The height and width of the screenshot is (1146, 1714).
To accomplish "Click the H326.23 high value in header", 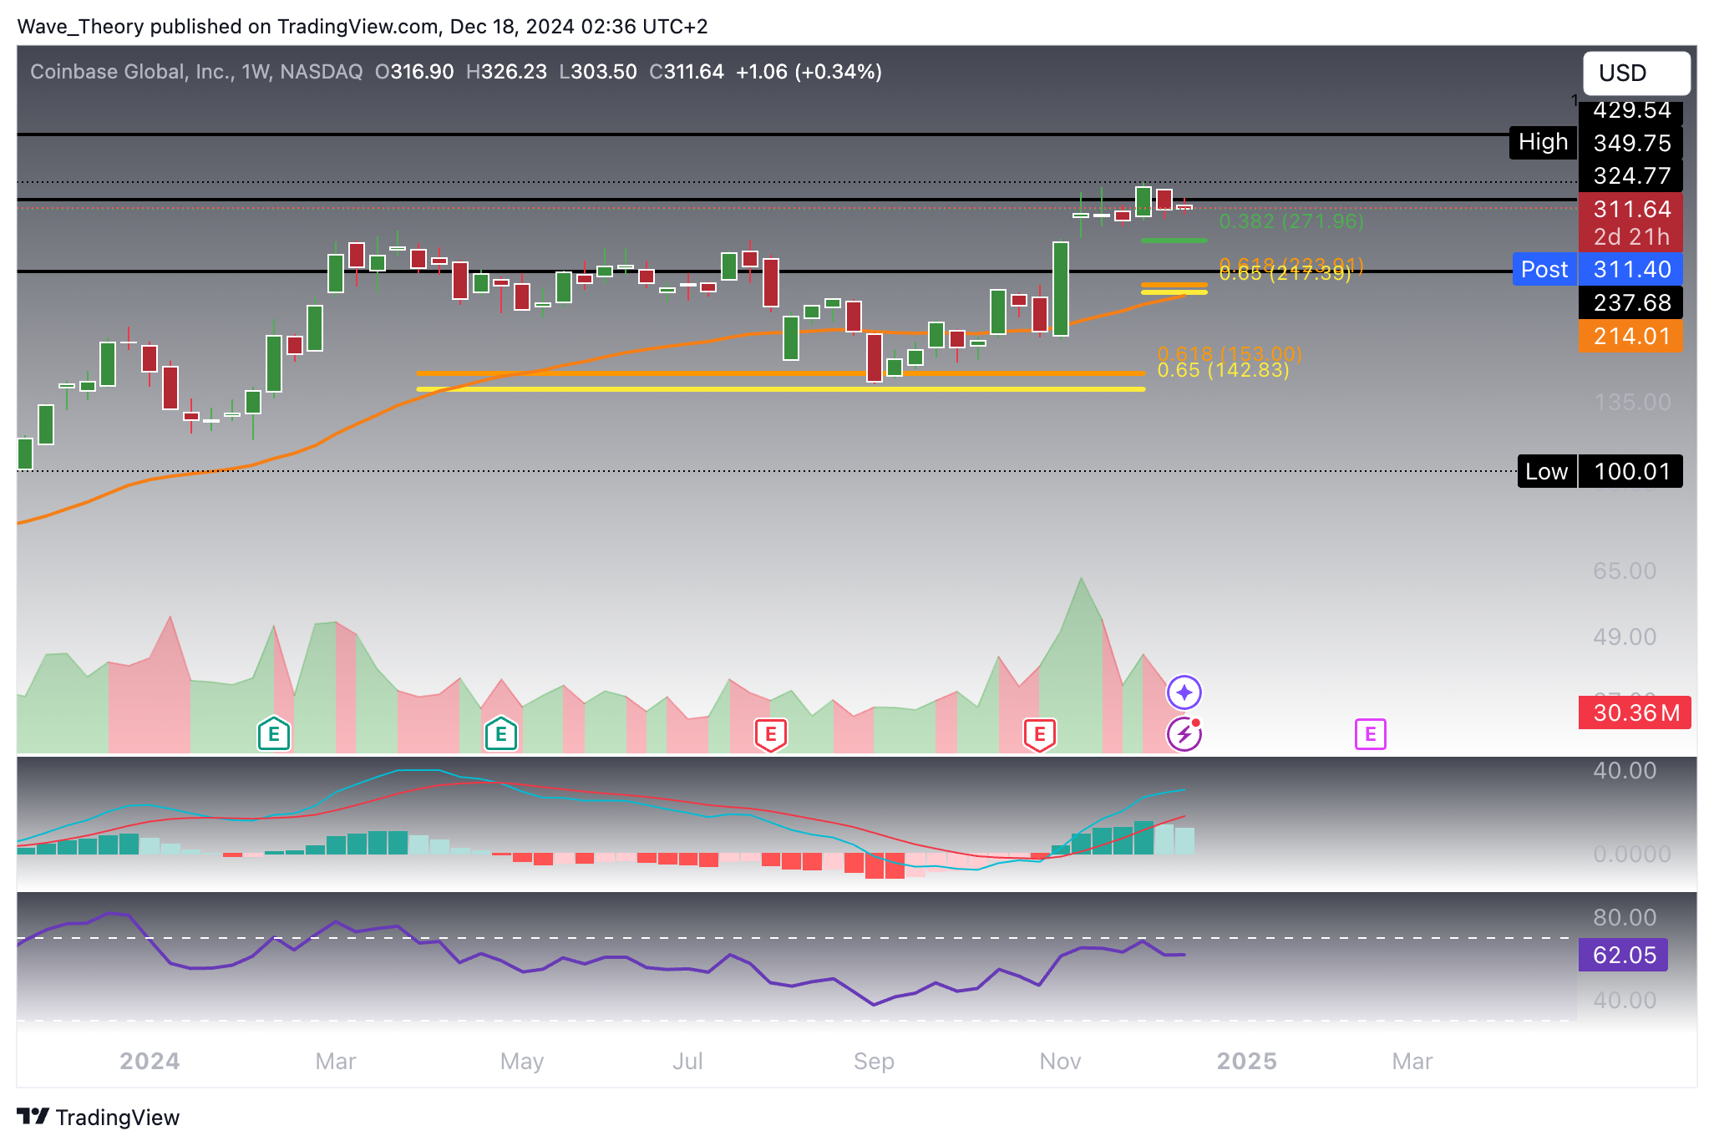I will pyautogui.click(x=506, y=72).
